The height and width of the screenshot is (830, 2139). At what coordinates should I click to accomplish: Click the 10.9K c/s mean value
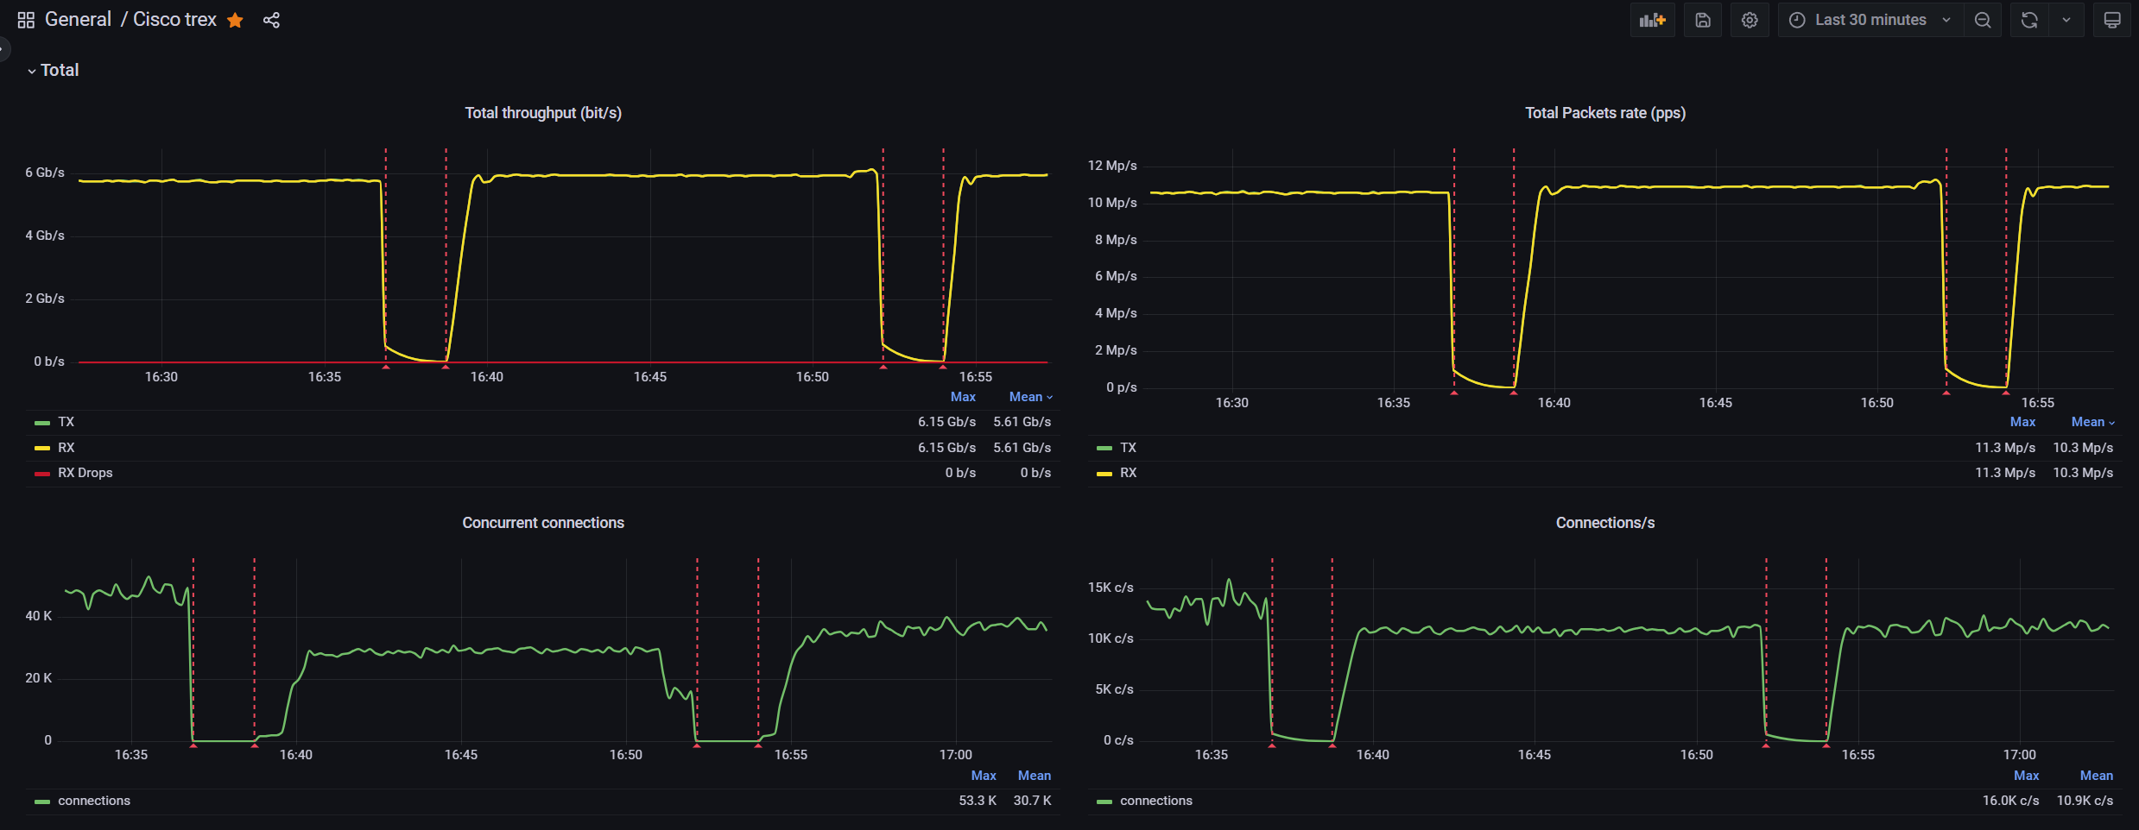click(2085, 801)
